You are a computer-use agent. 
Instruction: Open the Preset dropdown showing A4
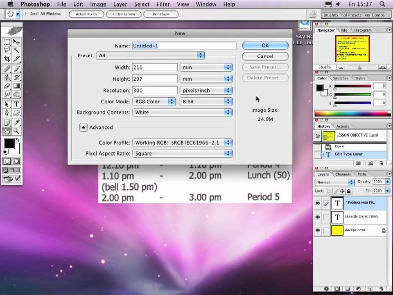150,55
